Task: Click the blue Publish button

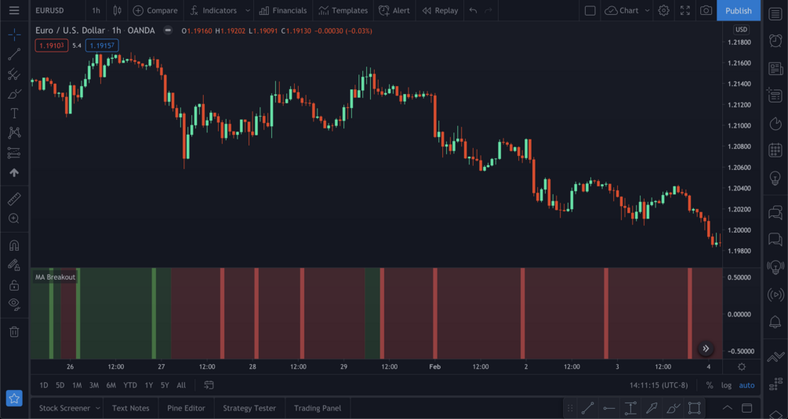Action: tap(739, 10)
